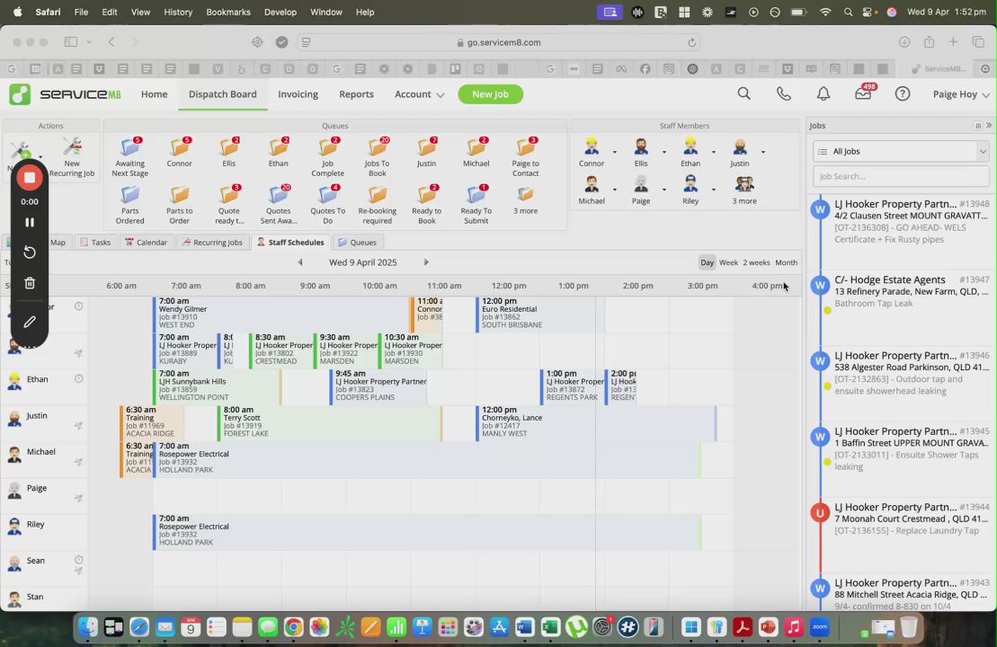Viewport: 997px width, 647px height.
Task: Open the Ellis queue folder
Action: (x=229, y=152)
